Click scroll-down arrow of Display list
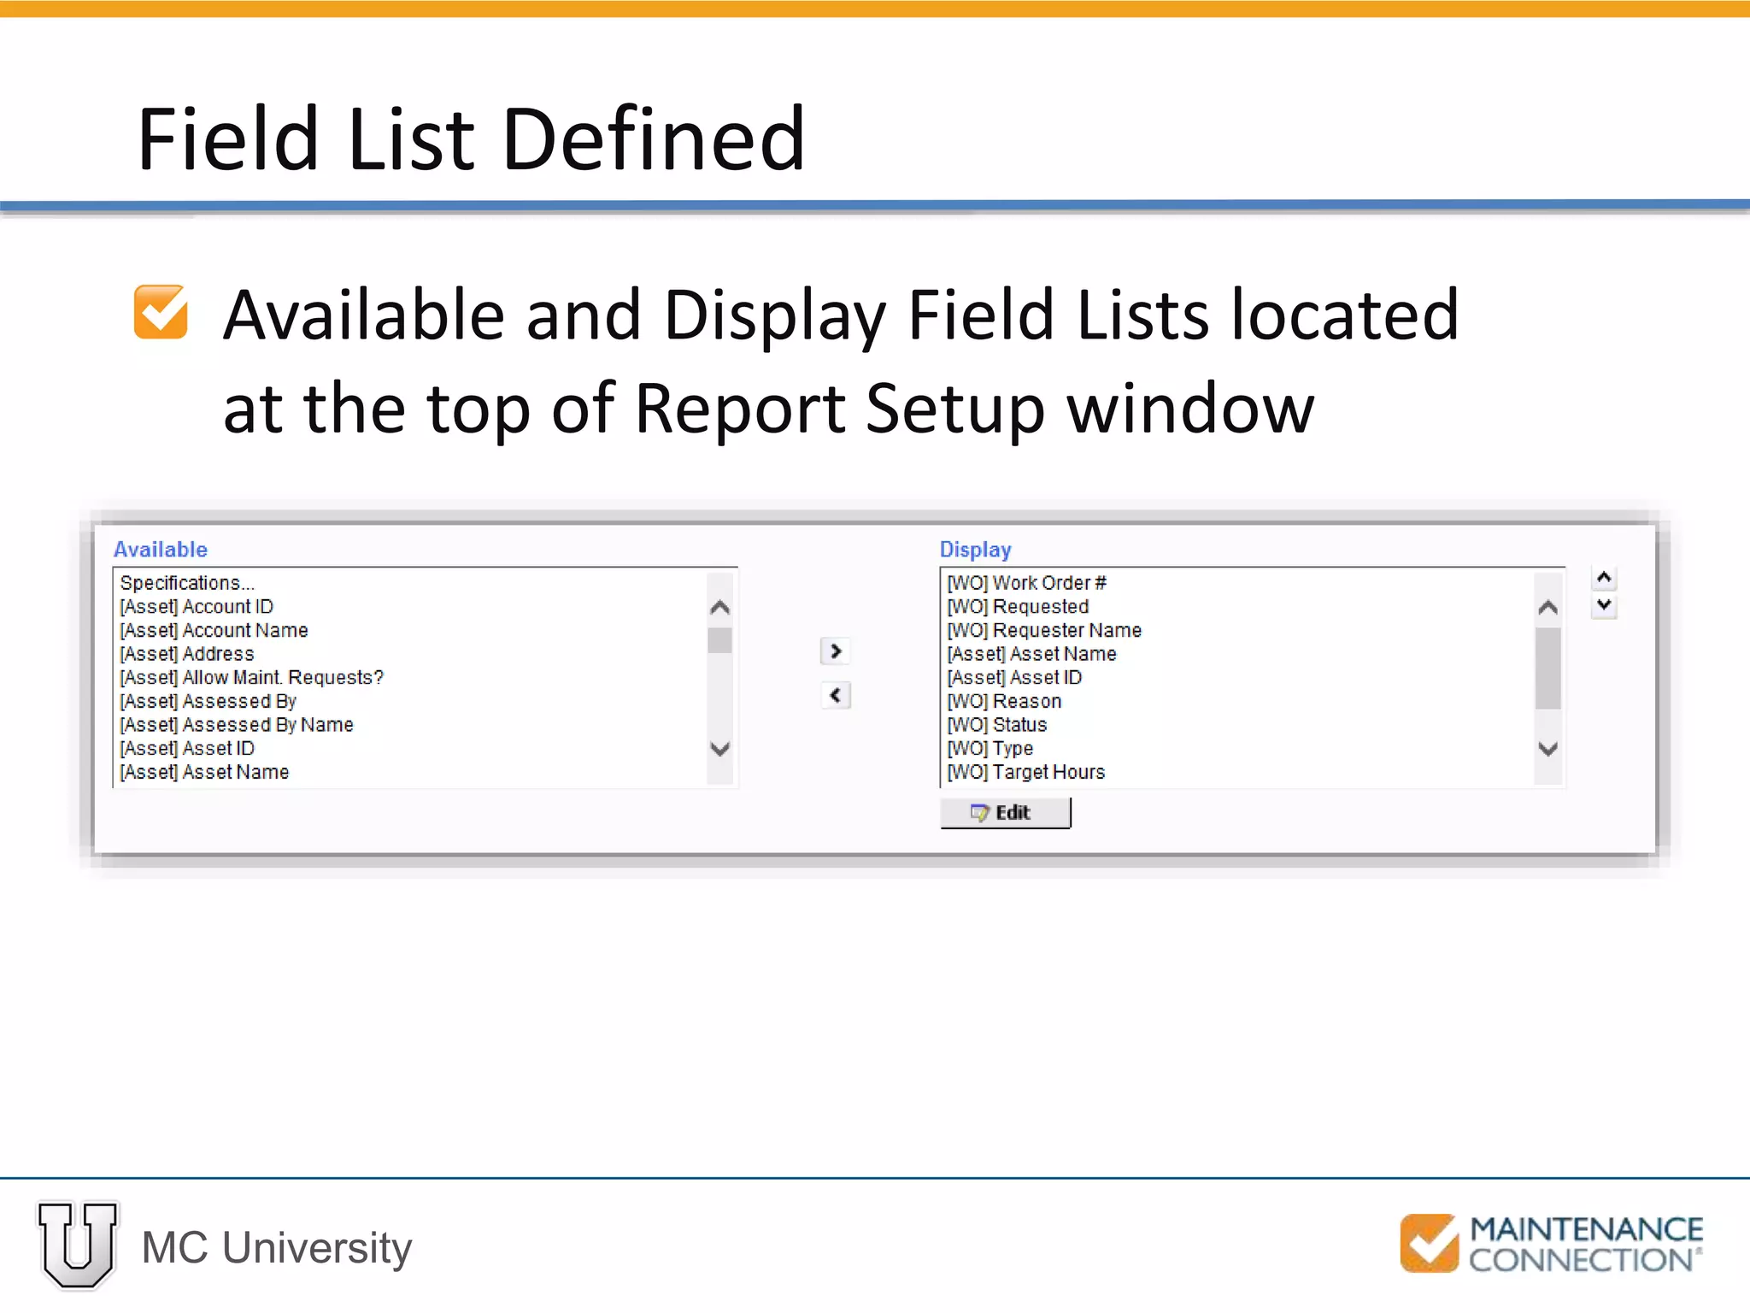This screenshot has height=1313, width=1750. point(1547,749)
